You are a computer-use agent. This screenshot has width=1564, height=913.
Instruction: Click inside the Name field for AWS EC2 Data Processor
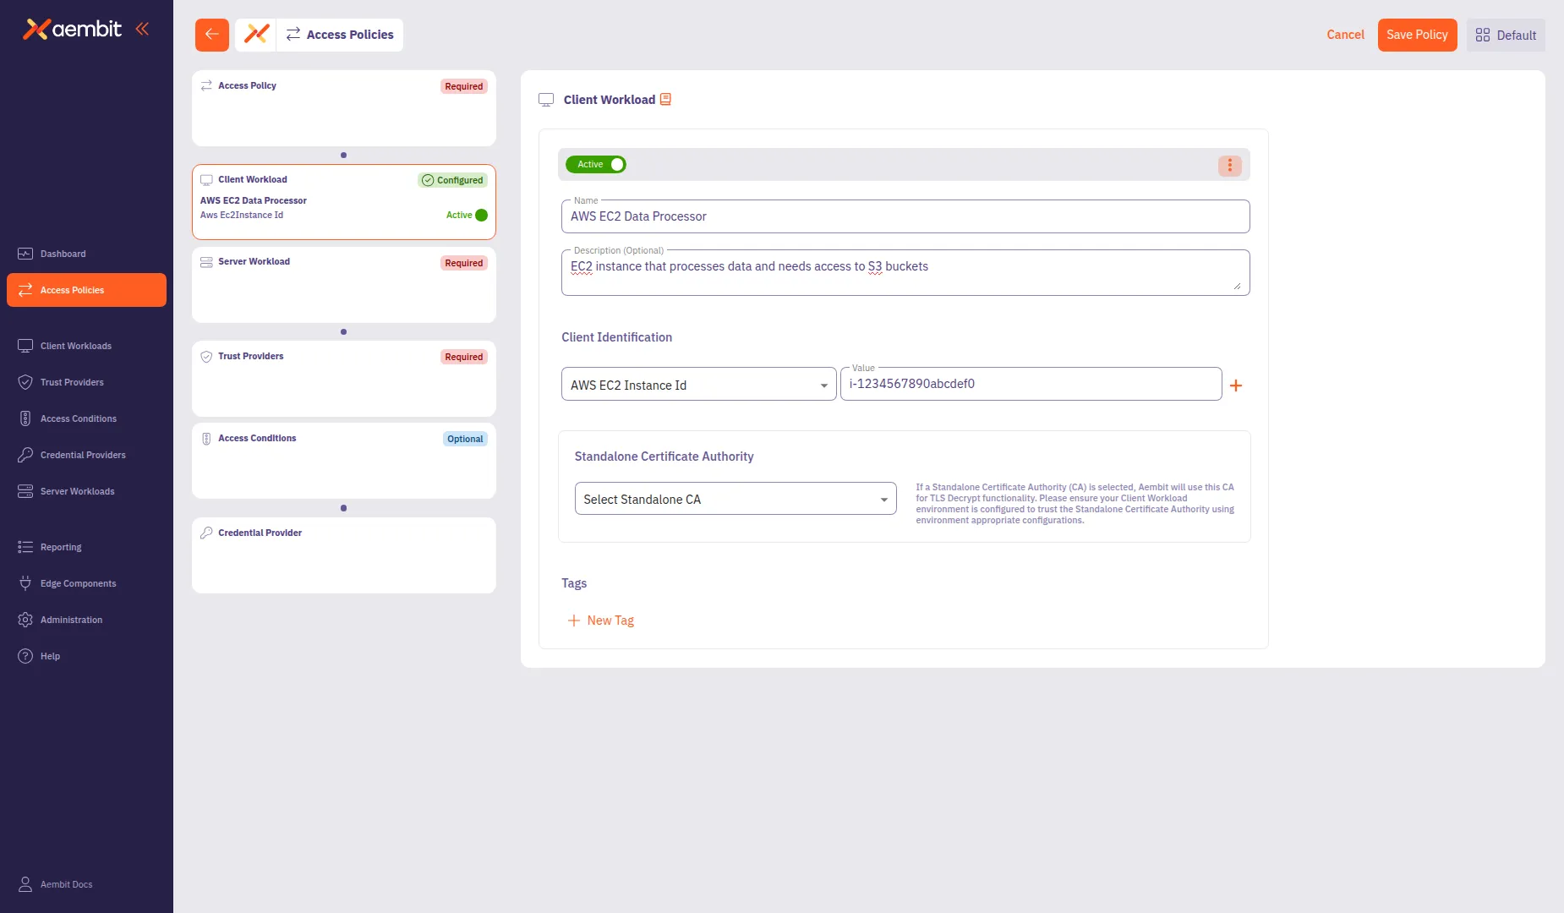(905, 216)
